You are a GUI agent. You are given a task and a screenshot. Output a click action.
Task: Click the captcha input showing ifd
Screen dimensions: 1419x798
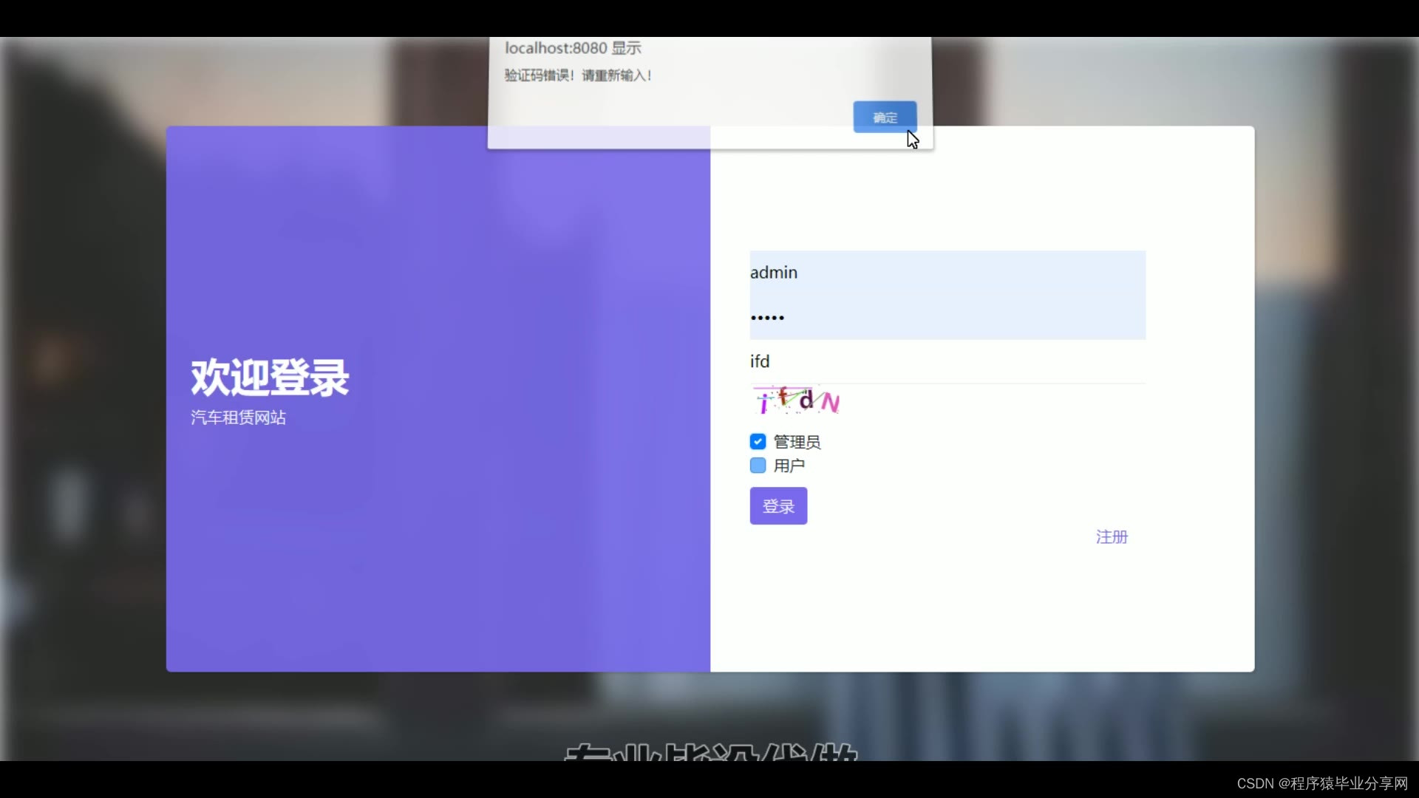(947, 361)
